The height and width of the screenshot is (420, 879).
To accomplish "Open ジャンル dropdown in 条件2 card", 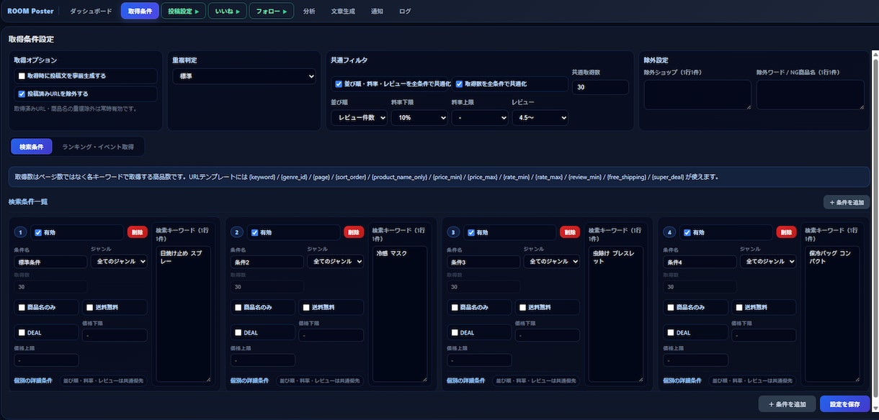I will 336,262.
